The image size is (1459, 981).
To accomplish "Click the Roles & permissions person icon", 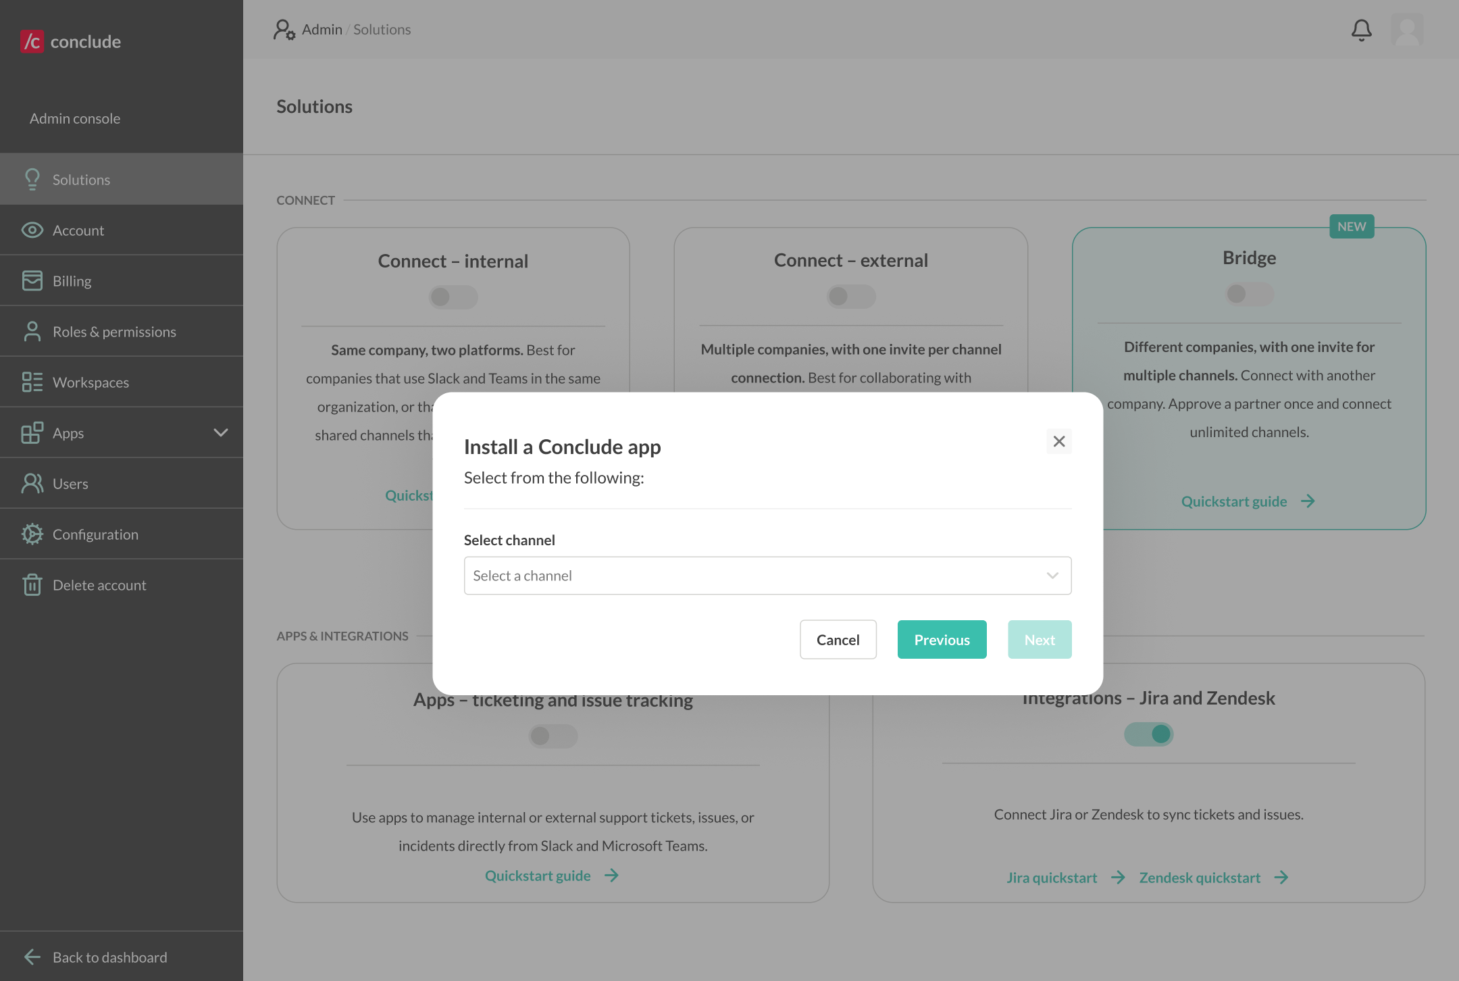I will point(32,331).
